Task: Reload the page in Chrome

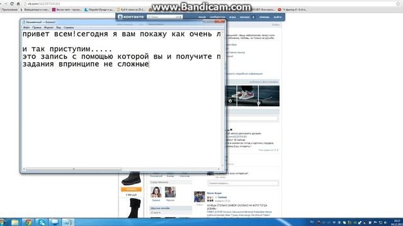Action: pyautogui.click(x=12, y=4)
